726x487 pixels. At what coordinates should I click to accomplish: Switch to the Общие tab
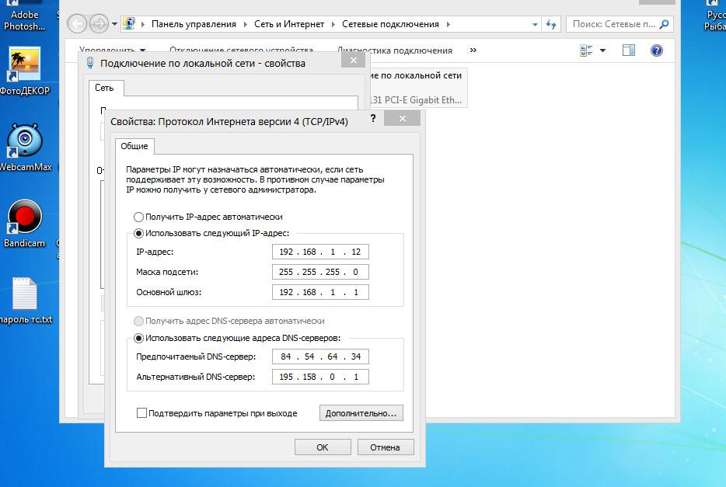click(134, 146)
